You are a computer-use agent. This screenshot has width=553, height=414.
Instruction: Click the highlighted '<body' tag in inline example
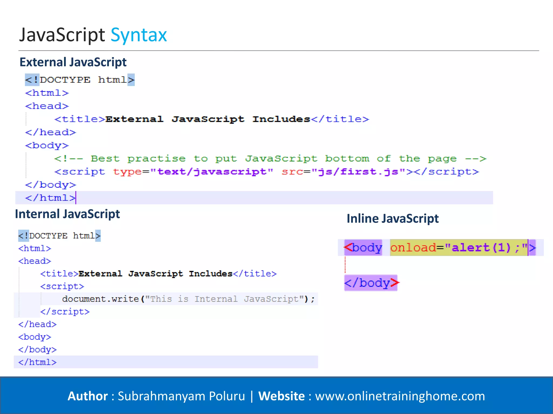(x=363, y=247)
